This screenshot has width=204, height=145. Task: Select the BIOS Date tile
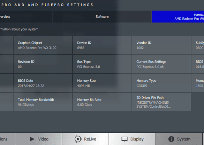43,83
